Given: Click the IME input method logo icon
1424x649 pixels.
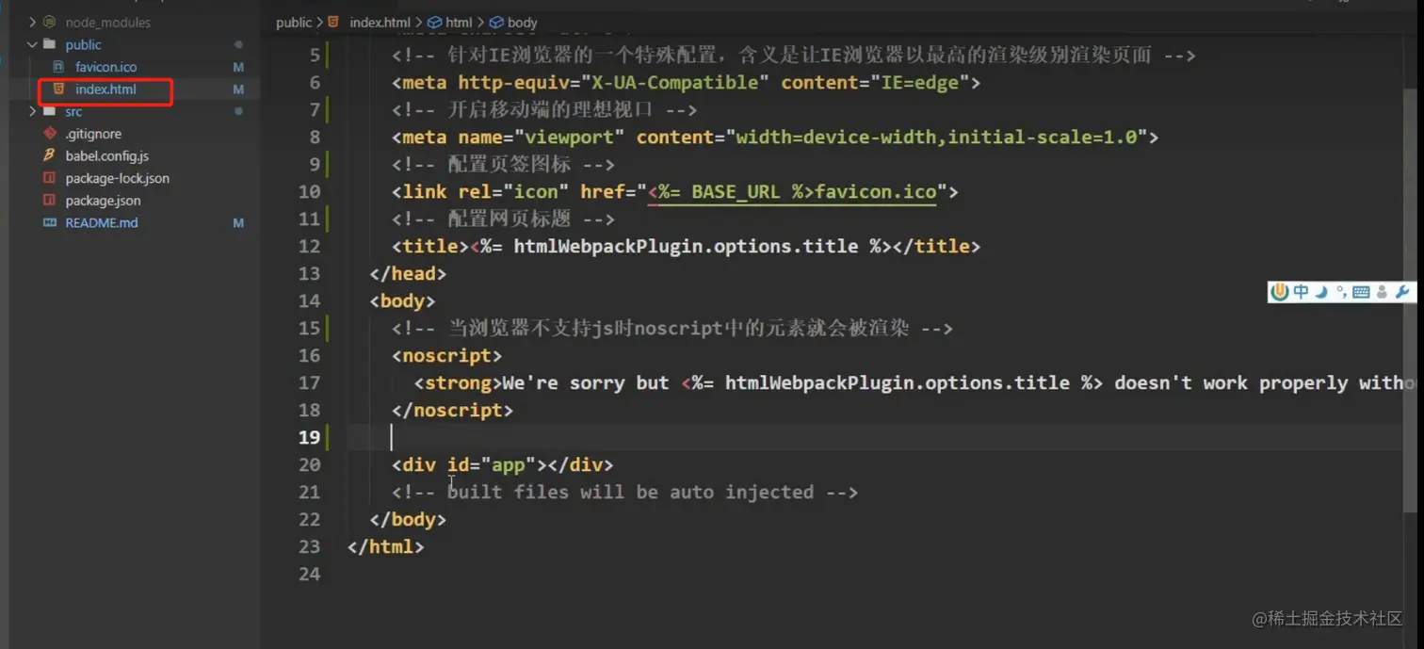Looking at the screenshot, I should coord(1279,292).
